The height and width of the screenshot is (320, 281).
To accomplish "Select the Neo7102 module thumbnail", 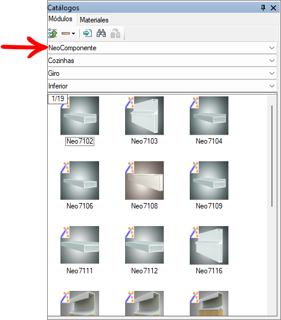I will [80, 116].
